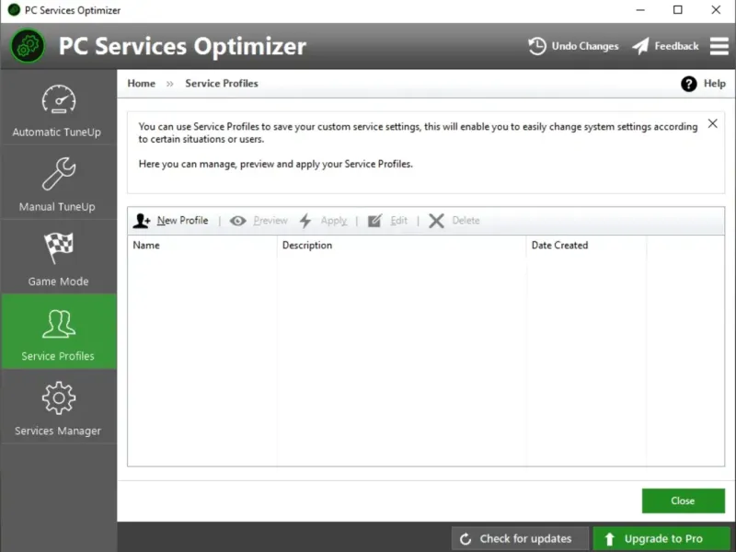Sort by the Description column header

pyautogui.click(x=401, y=245)
